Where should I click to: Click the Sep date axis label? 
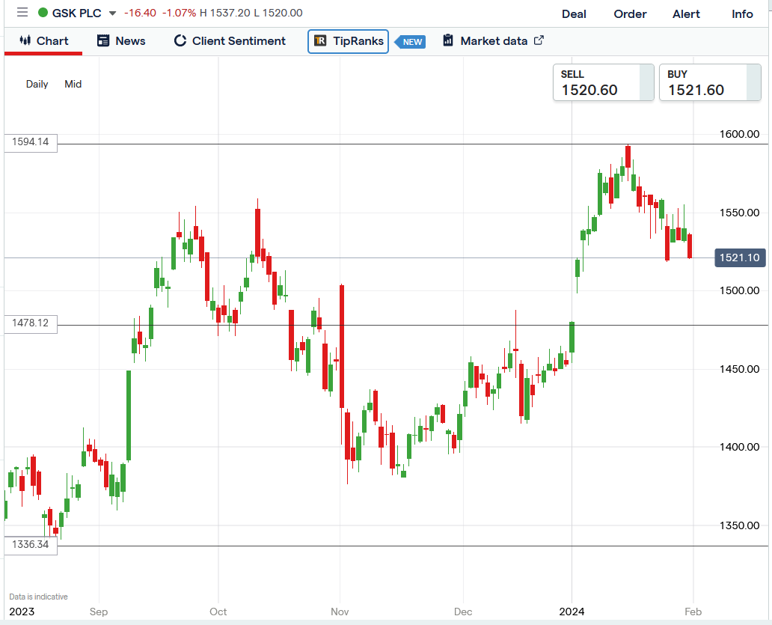[x=99, y=612]
